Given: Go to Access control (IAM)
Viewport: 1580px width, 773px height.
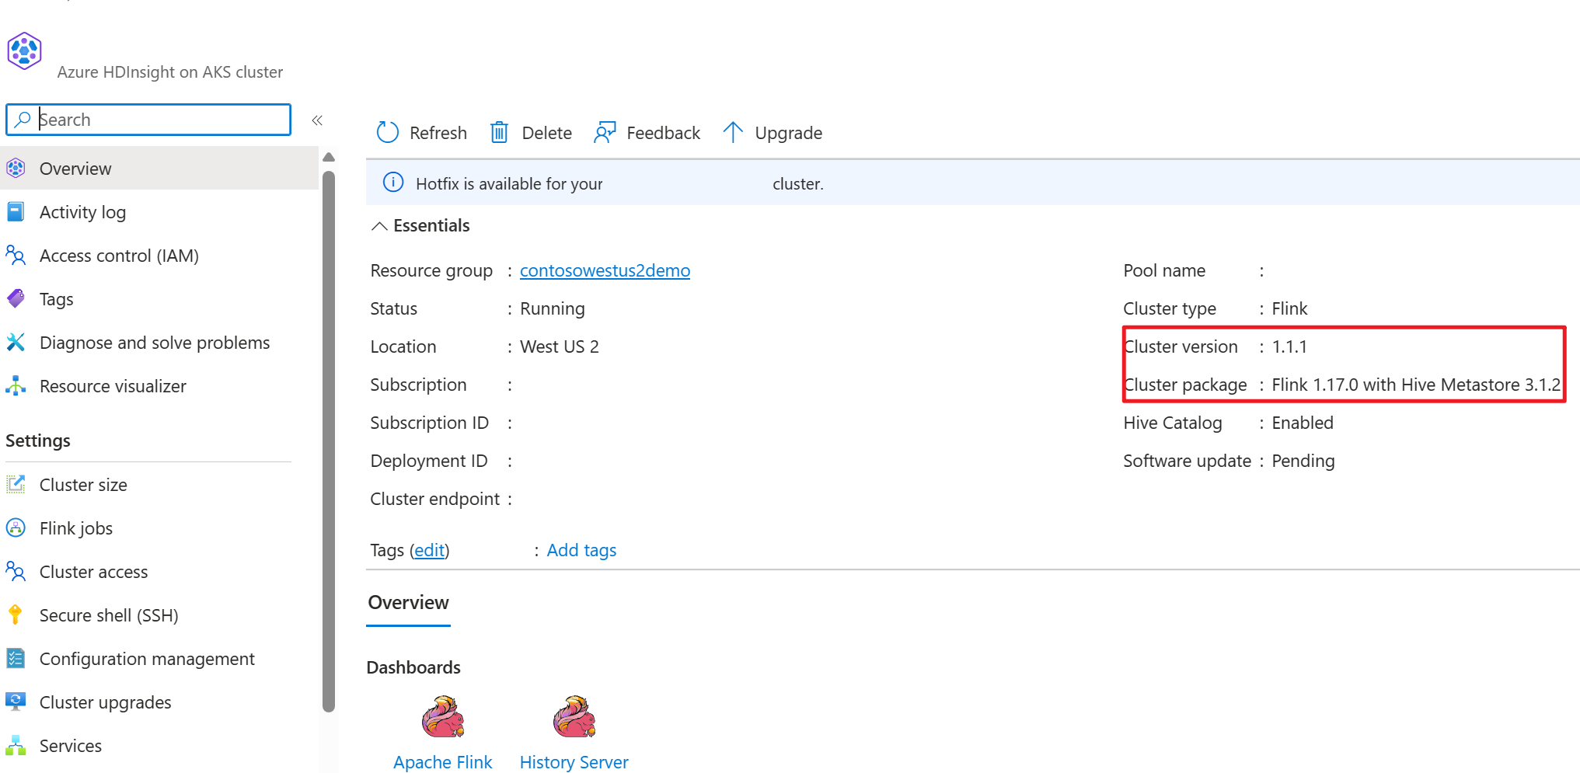Looking at the screenshot, I should pos(159,256).
